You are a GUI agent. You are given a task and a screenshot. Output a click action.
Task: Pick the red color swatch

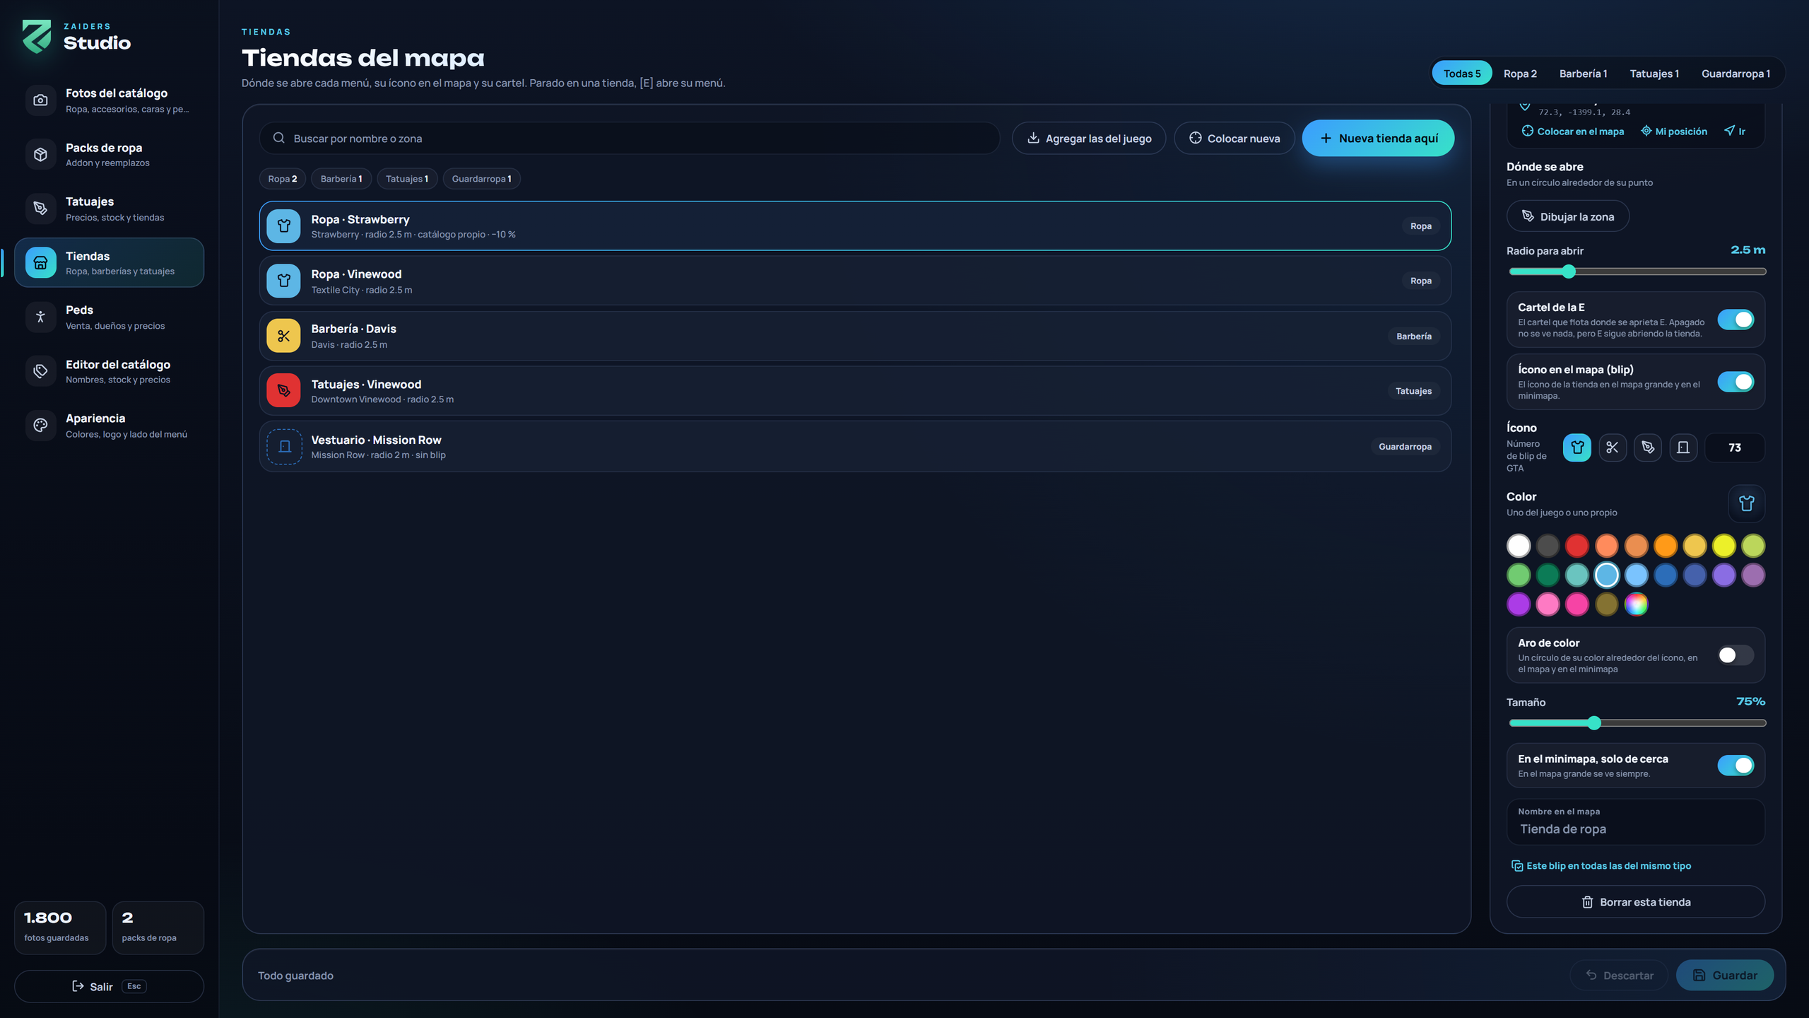pos(1577,546)
